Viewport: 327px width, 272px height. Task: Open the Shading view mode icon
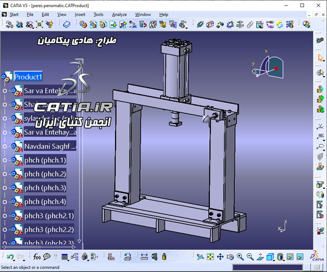(x=280, y=257)
